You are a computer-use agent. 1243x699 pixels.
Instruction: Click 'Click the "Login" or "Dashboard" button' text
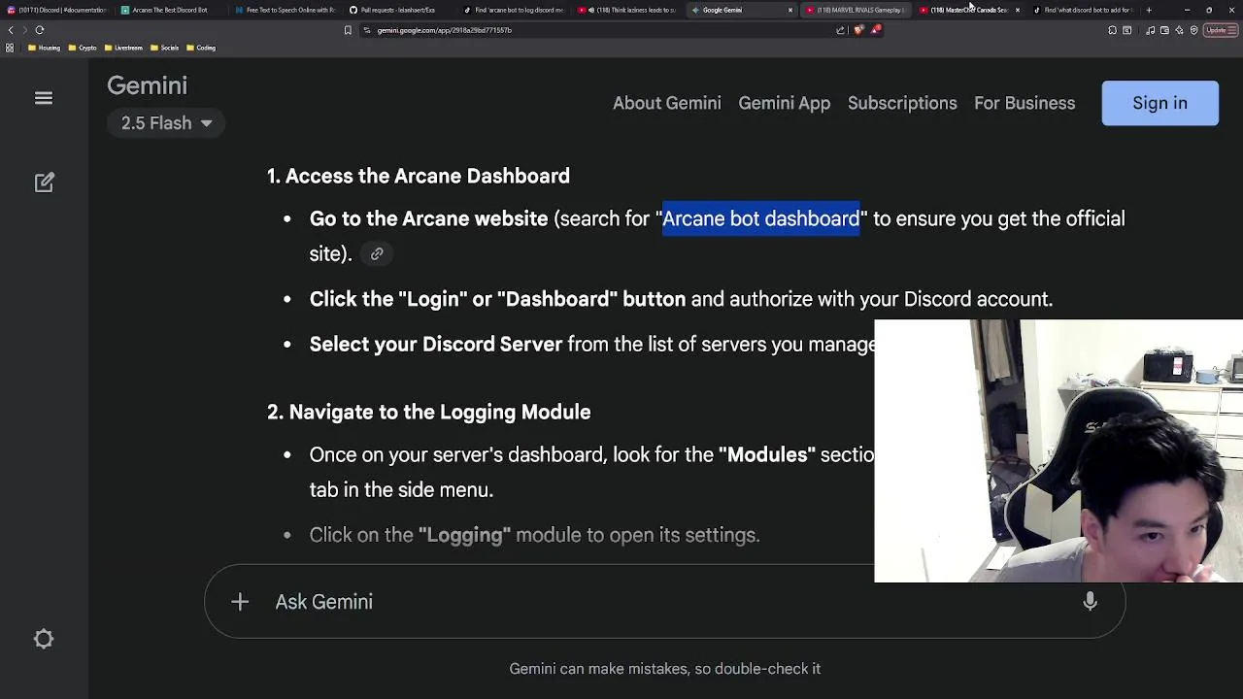[497, 299]
